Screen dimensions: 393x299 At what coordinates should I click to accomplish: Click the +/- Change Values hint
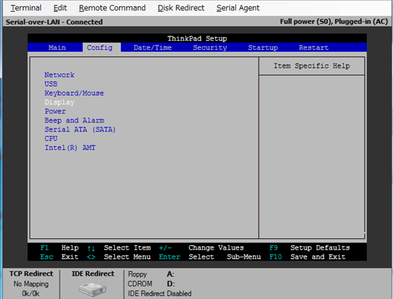click(x=201, y=248)
